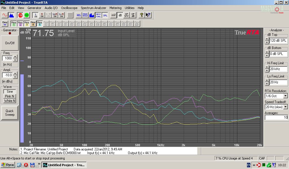This screenshot has height=169, width=289.
Task: Toggle the MIC CAL microphone calibration
Action: point(98,15)
